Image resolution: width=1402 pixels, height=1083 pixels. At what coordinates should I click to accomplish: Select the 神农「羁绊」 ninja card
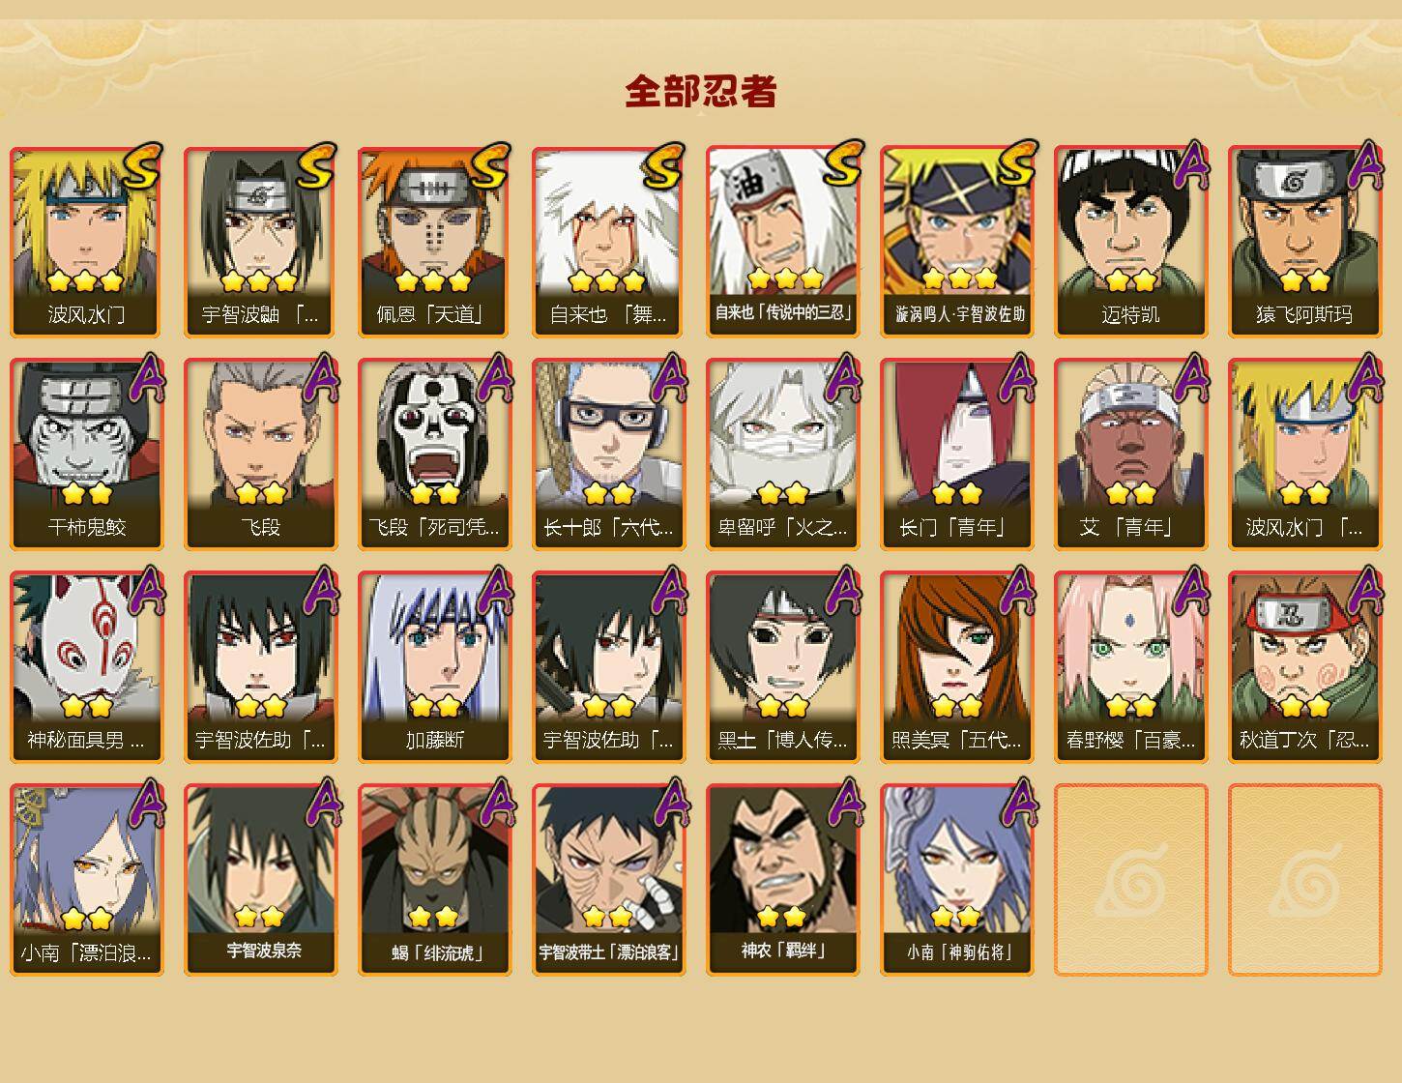pos(783,880)
